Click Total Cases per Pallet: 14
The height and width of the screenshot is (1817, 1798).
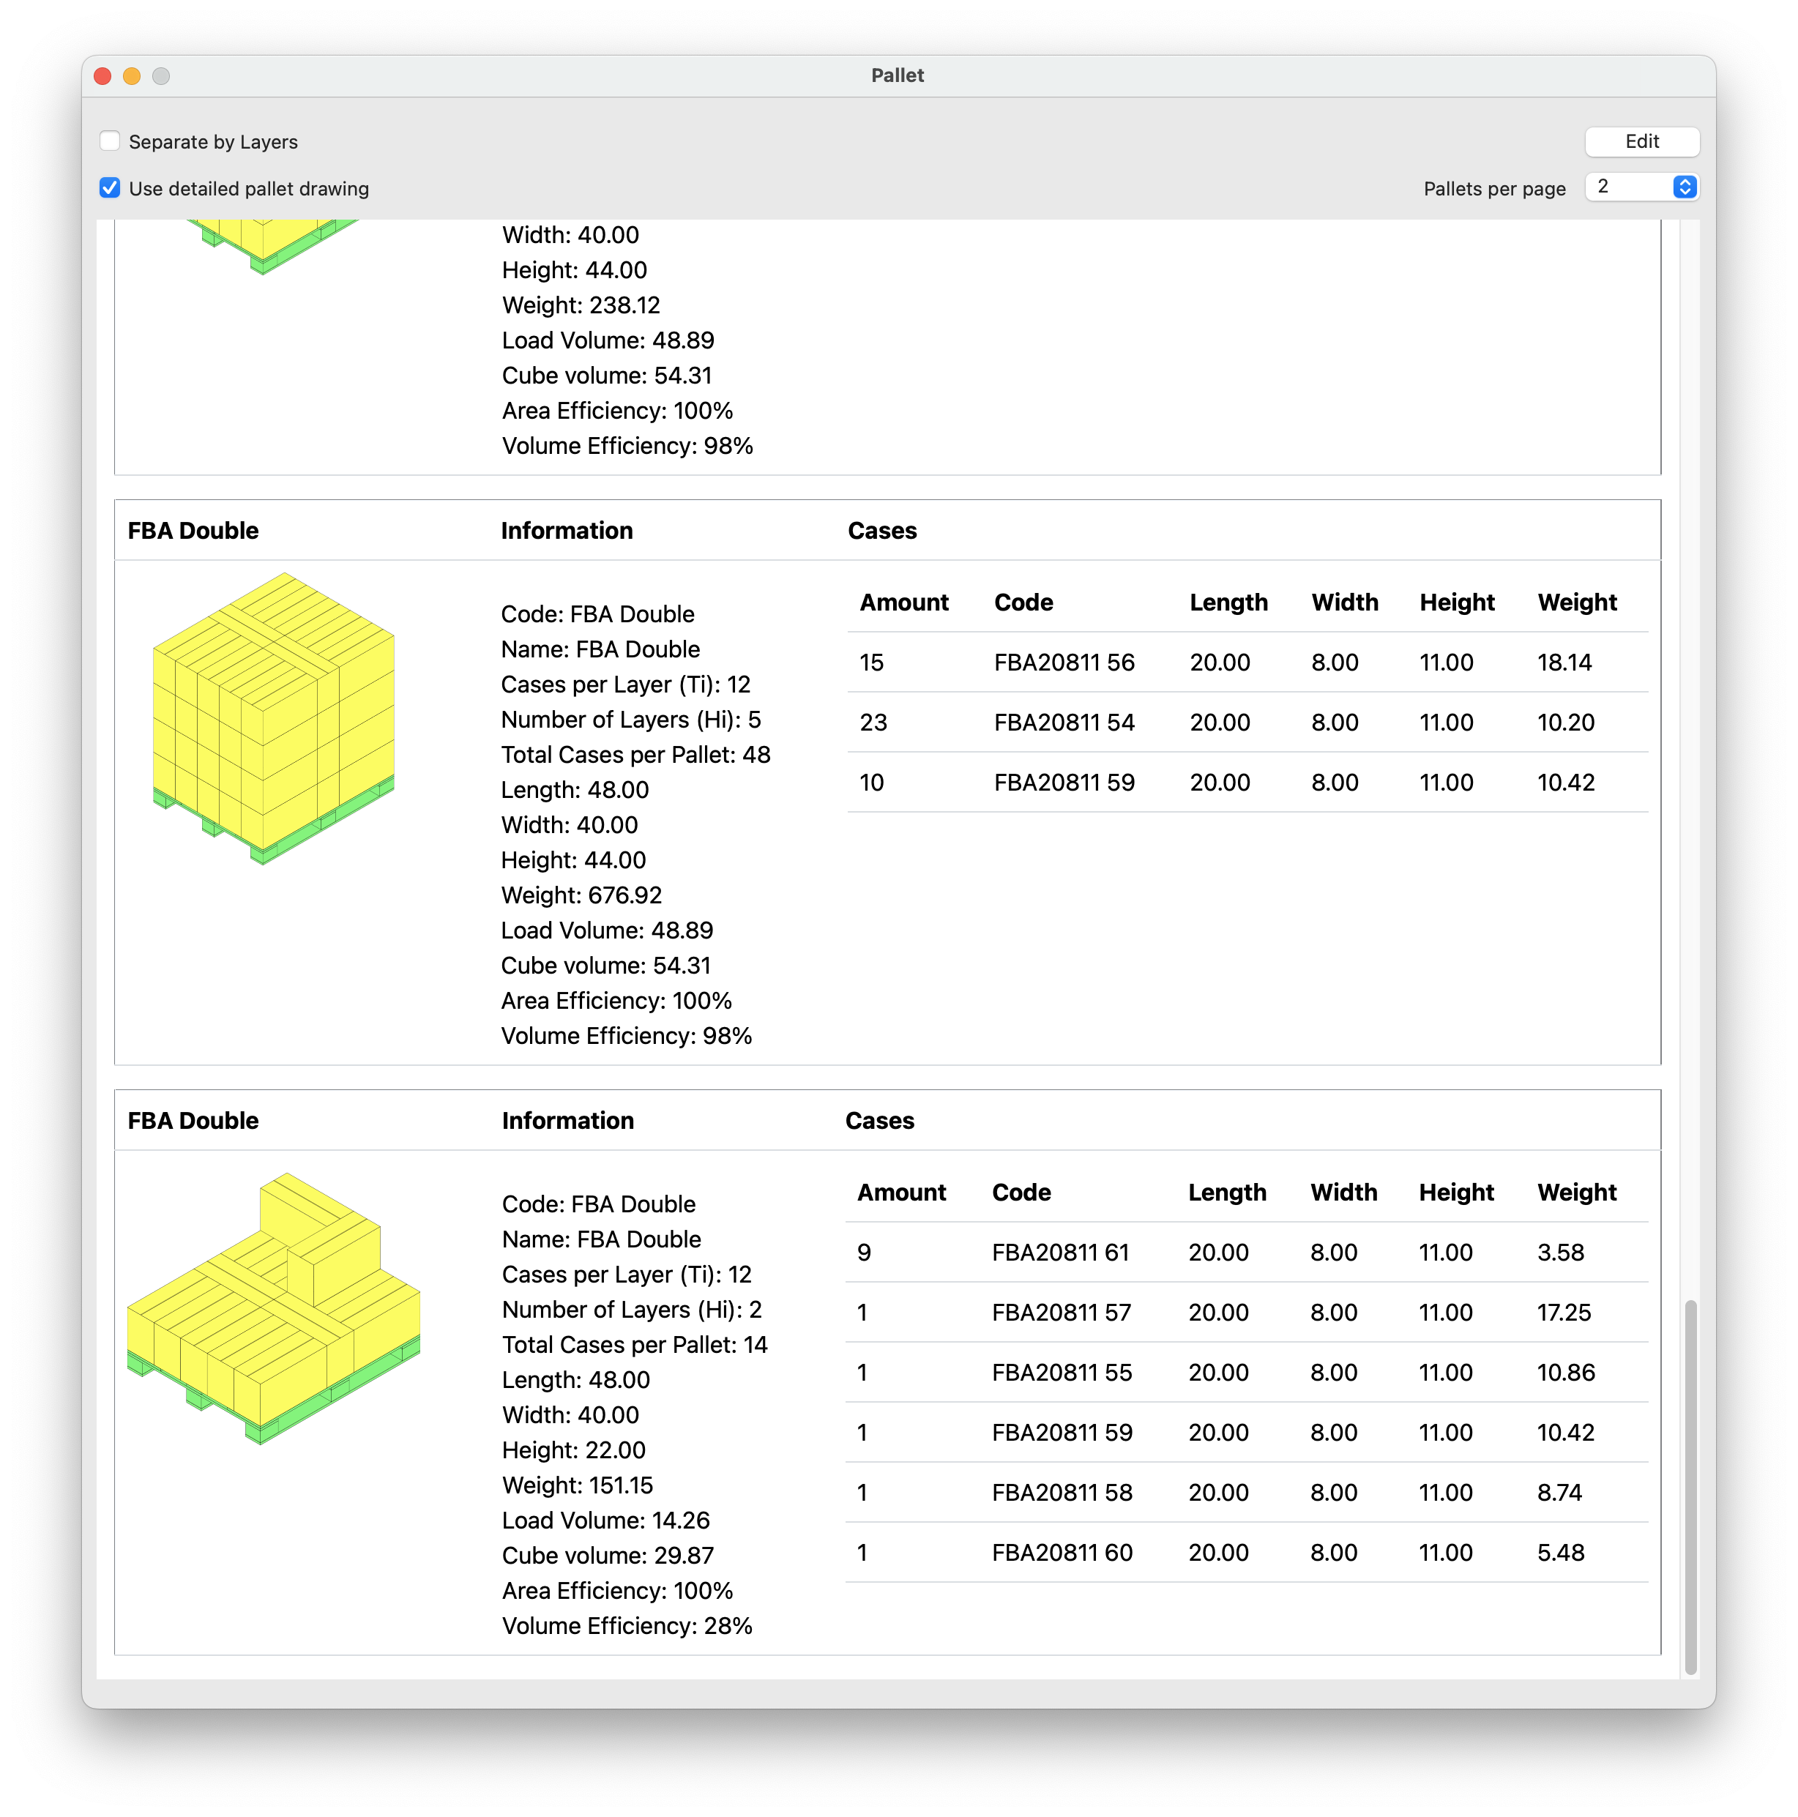[x=635, y=1344]
